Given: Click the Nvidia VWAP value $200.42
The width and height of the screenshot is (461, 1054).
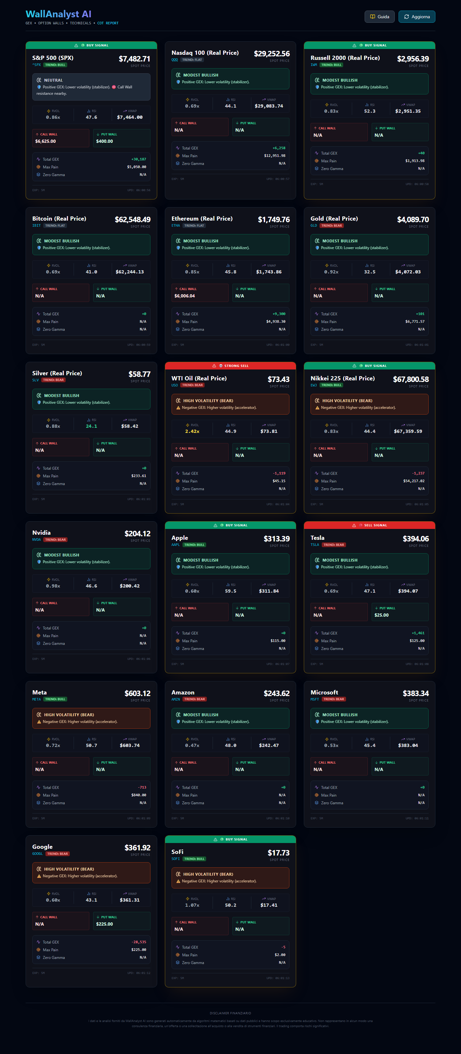Looking at the screenshot, I should [130, 586].
